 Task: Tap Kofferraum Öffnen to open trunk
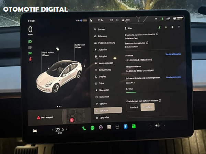[80, 46]
